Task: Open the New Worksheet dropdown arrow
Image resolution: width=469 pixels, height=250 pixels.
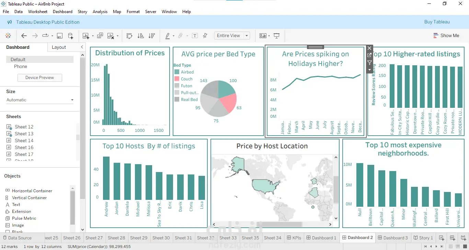Action: point(92,36)
